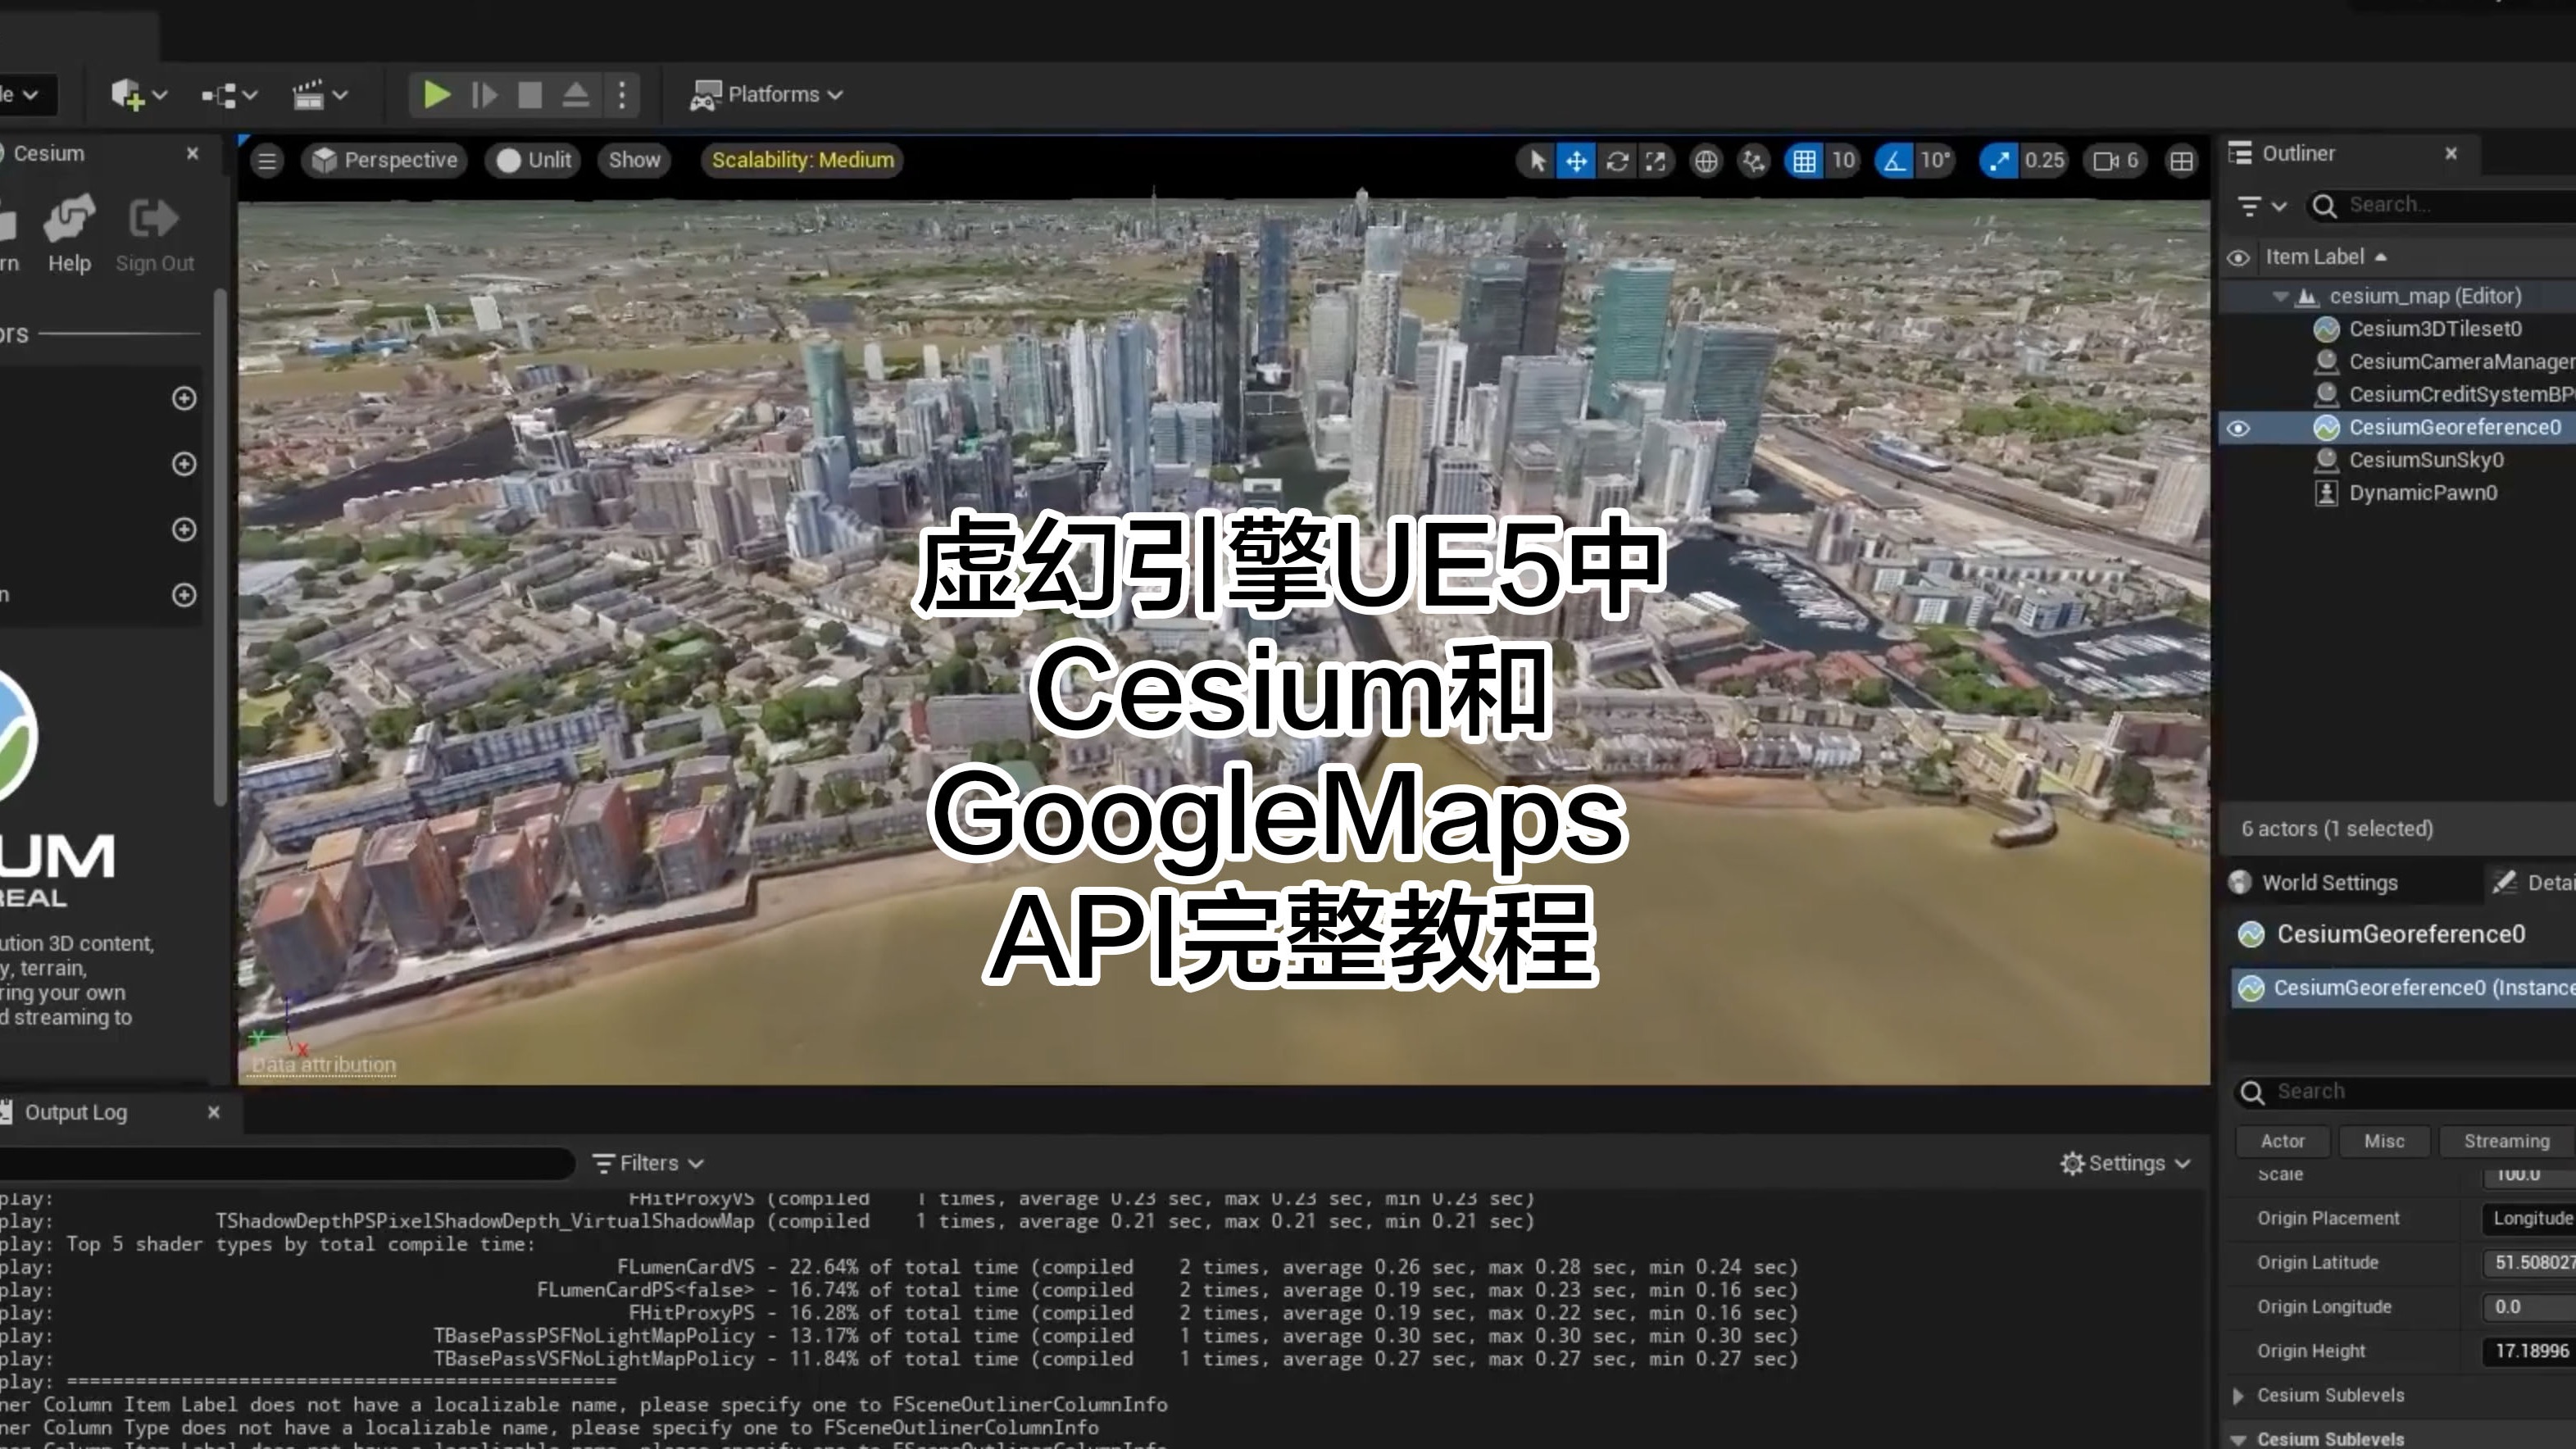Adjust camera speed icon showing 6
Image resolution: width=2576 pixels, height=1449 pixels.
click(x=2116, y=161)
